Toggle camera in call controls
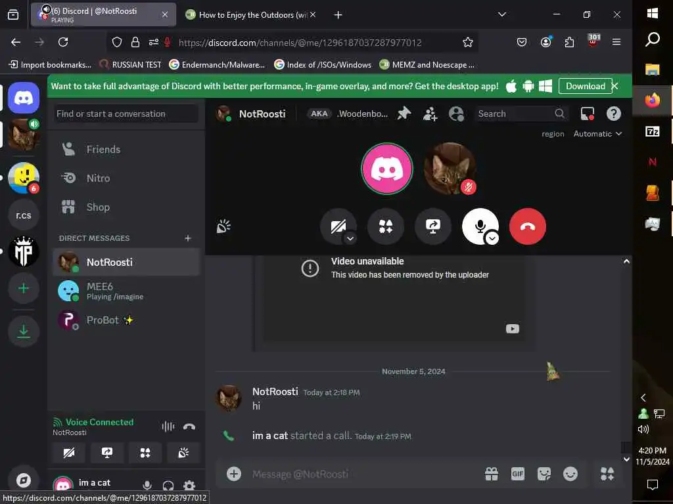Viewport: 673px width, 504px height. click(x=337, y=226)
